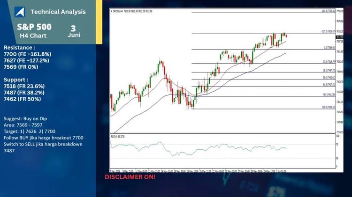Click the RSI scale value '70'
Screen dimensions: 352x197
(x=337, y=145)
